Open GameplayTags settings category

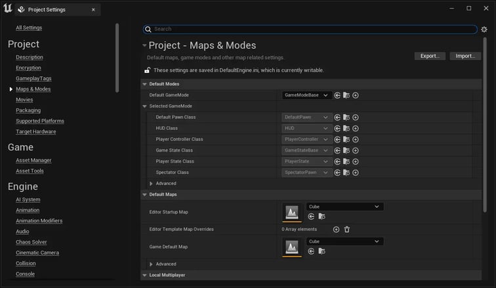[x=33, y=79]
